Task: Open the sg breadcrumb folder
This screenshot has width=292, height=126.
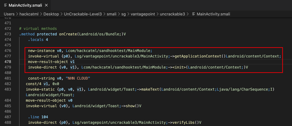Action: coord(123,14)
